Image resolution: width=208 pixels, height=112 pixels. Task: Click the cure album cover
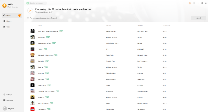click(32, 73)
